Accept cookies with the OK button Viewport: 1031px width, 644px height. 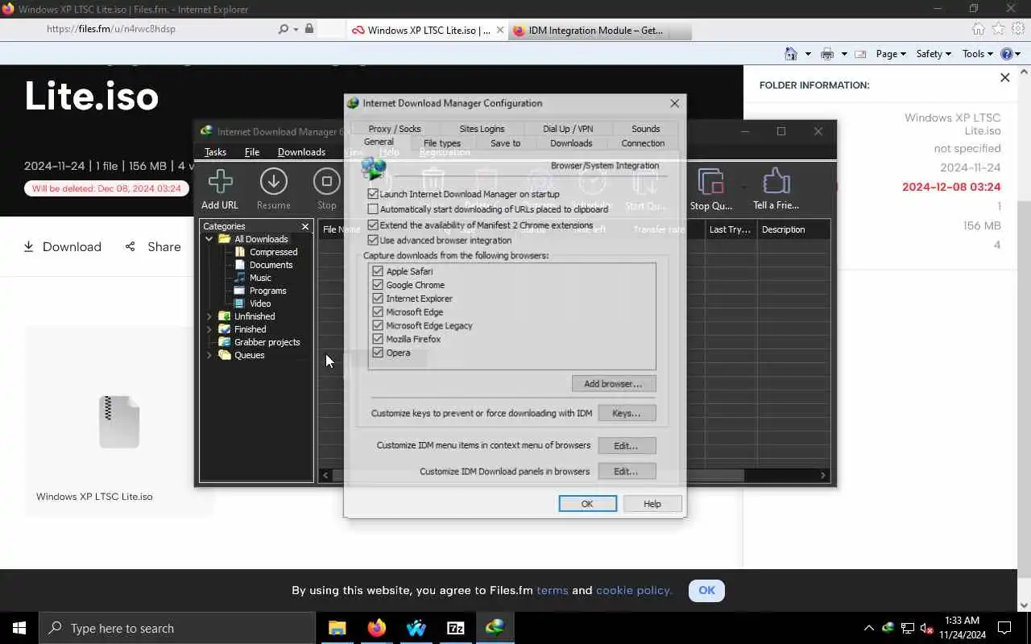pyautogui.click(x=706, y=590)
